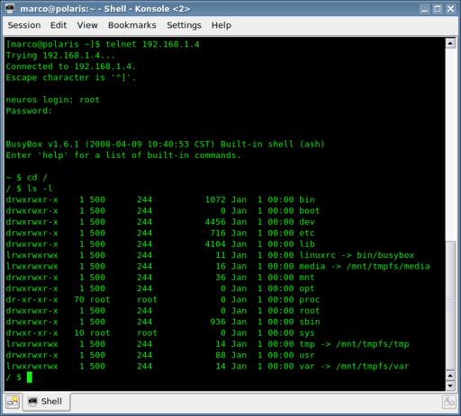The image size is (461, 416).
Task: Open the Help menu
Action: [221, 25]
